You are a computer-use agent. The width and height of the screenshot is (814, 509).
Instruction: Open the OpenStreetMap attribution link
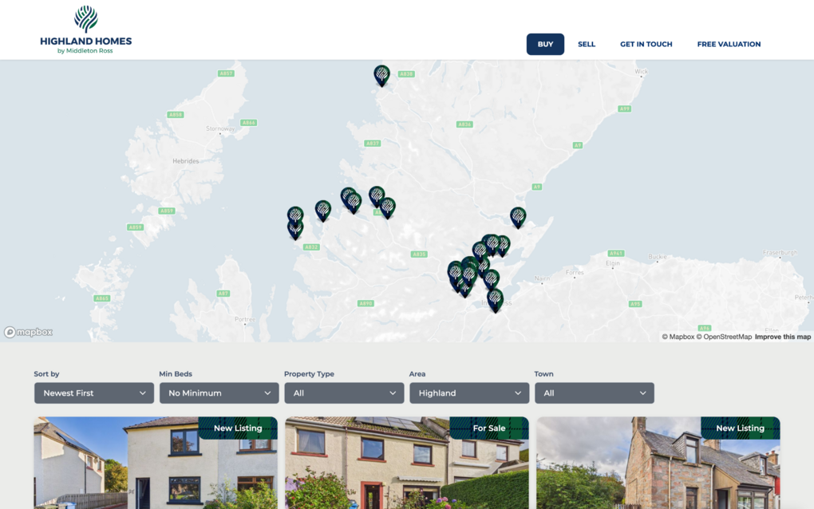[x=724, y=337]
